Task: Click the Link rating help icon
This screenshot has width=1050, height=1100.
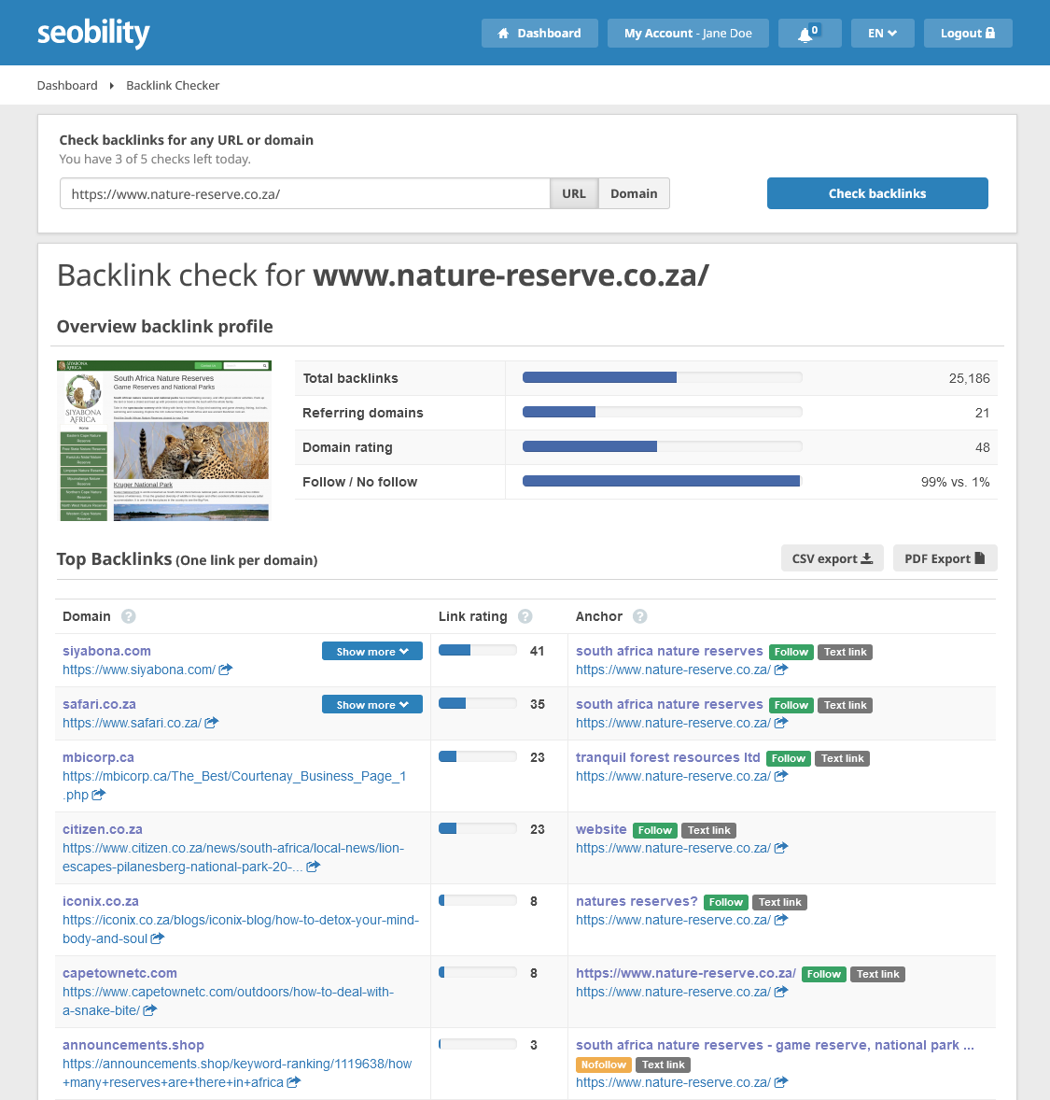Action: pos(525,616)
